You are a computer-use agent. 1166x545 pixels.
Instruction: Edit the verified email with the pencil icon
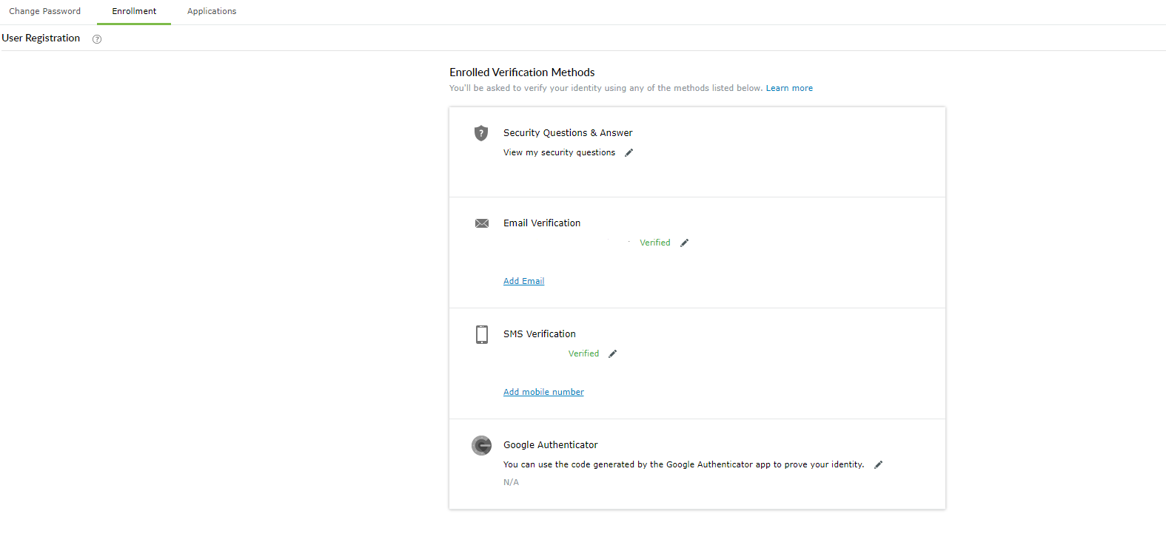pyautogui.click(x=685, y=243)
